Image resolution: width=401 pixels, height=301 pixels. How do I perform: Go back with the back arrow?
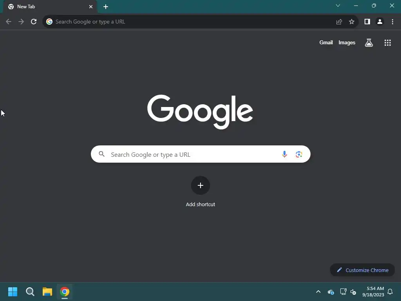(9, 22)
